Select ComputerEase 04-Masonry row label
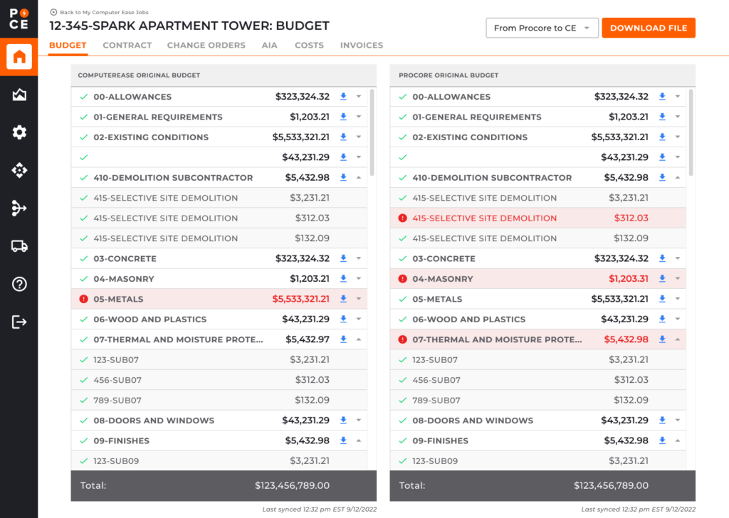This screenshot has height=518, width=729. [124, 279]
